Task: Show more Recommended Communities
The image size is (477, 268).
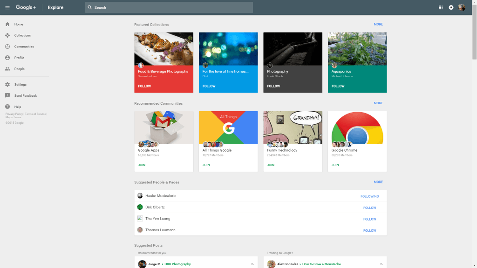Action: [x=378, y=103]
